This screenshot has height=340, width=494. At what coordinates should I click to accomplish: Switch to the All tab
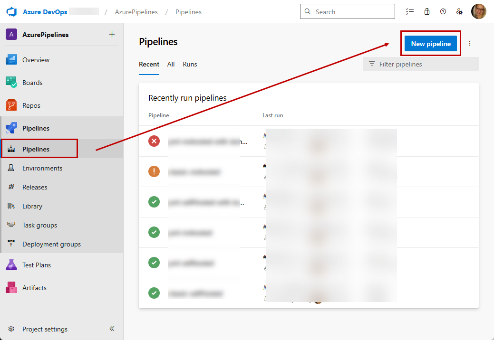[x=171, y=64]
